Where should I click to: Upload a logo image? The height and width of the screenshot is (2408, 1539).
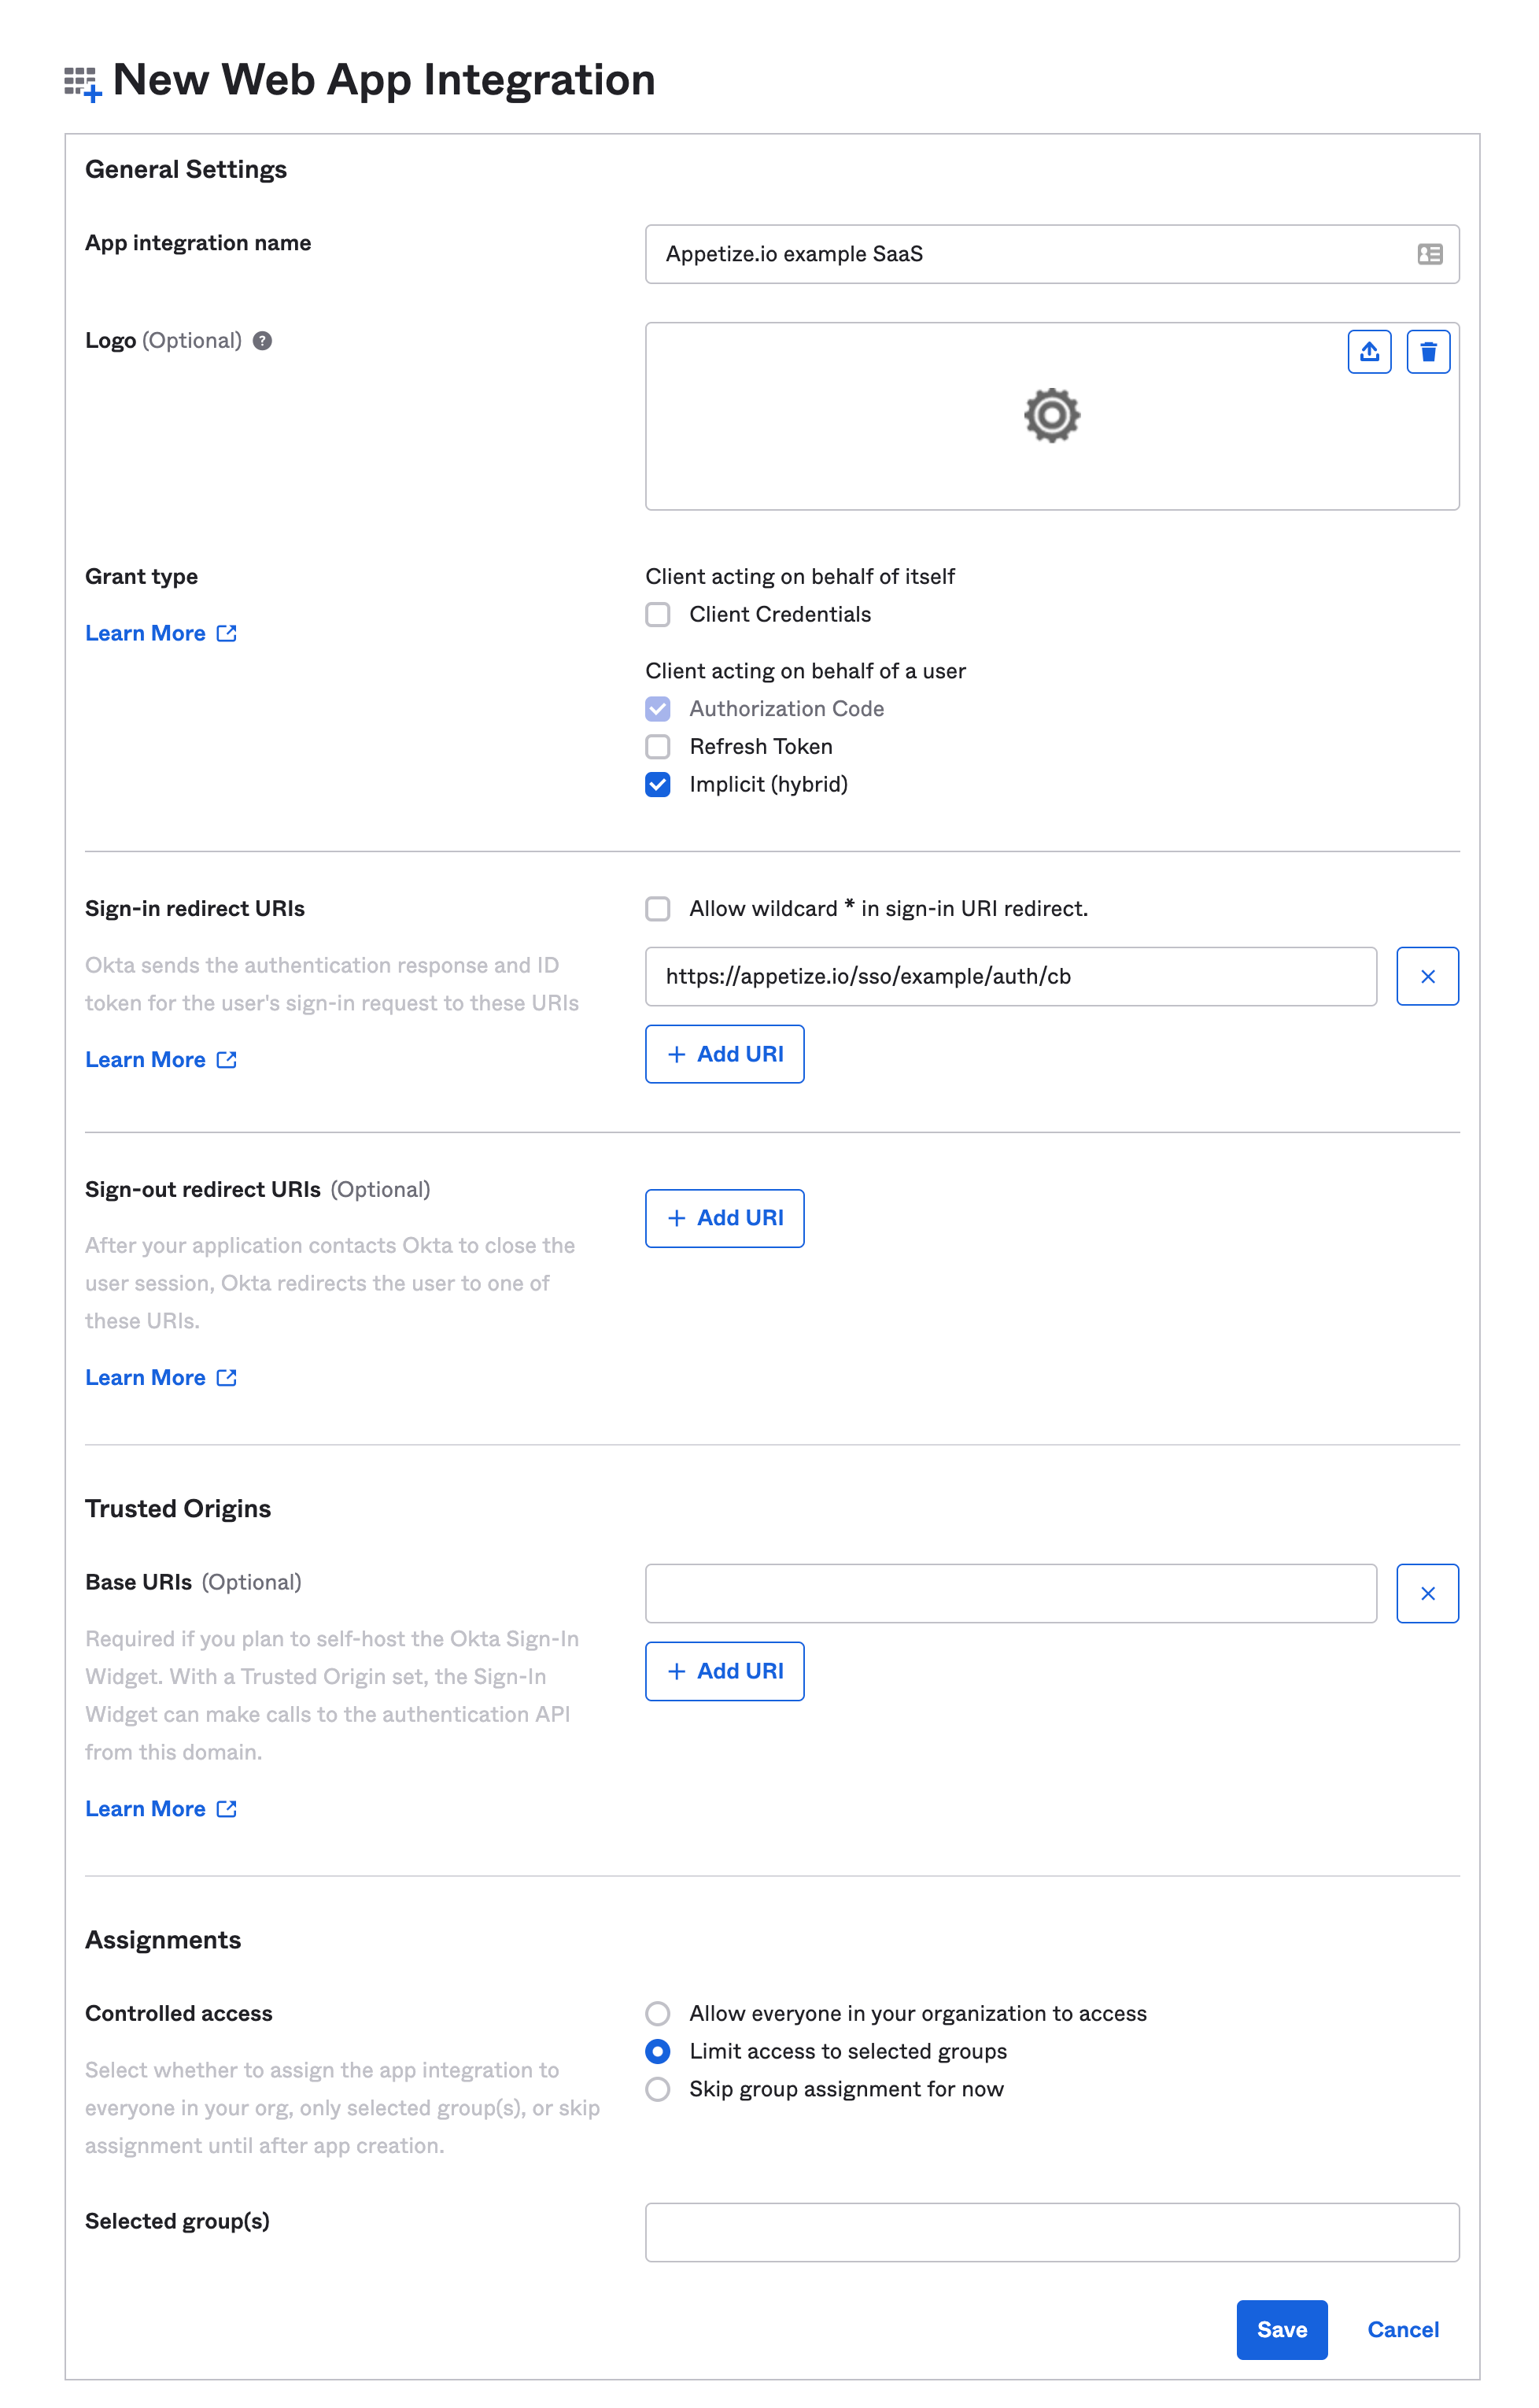pyautogui.click(x=1369, y=351)
